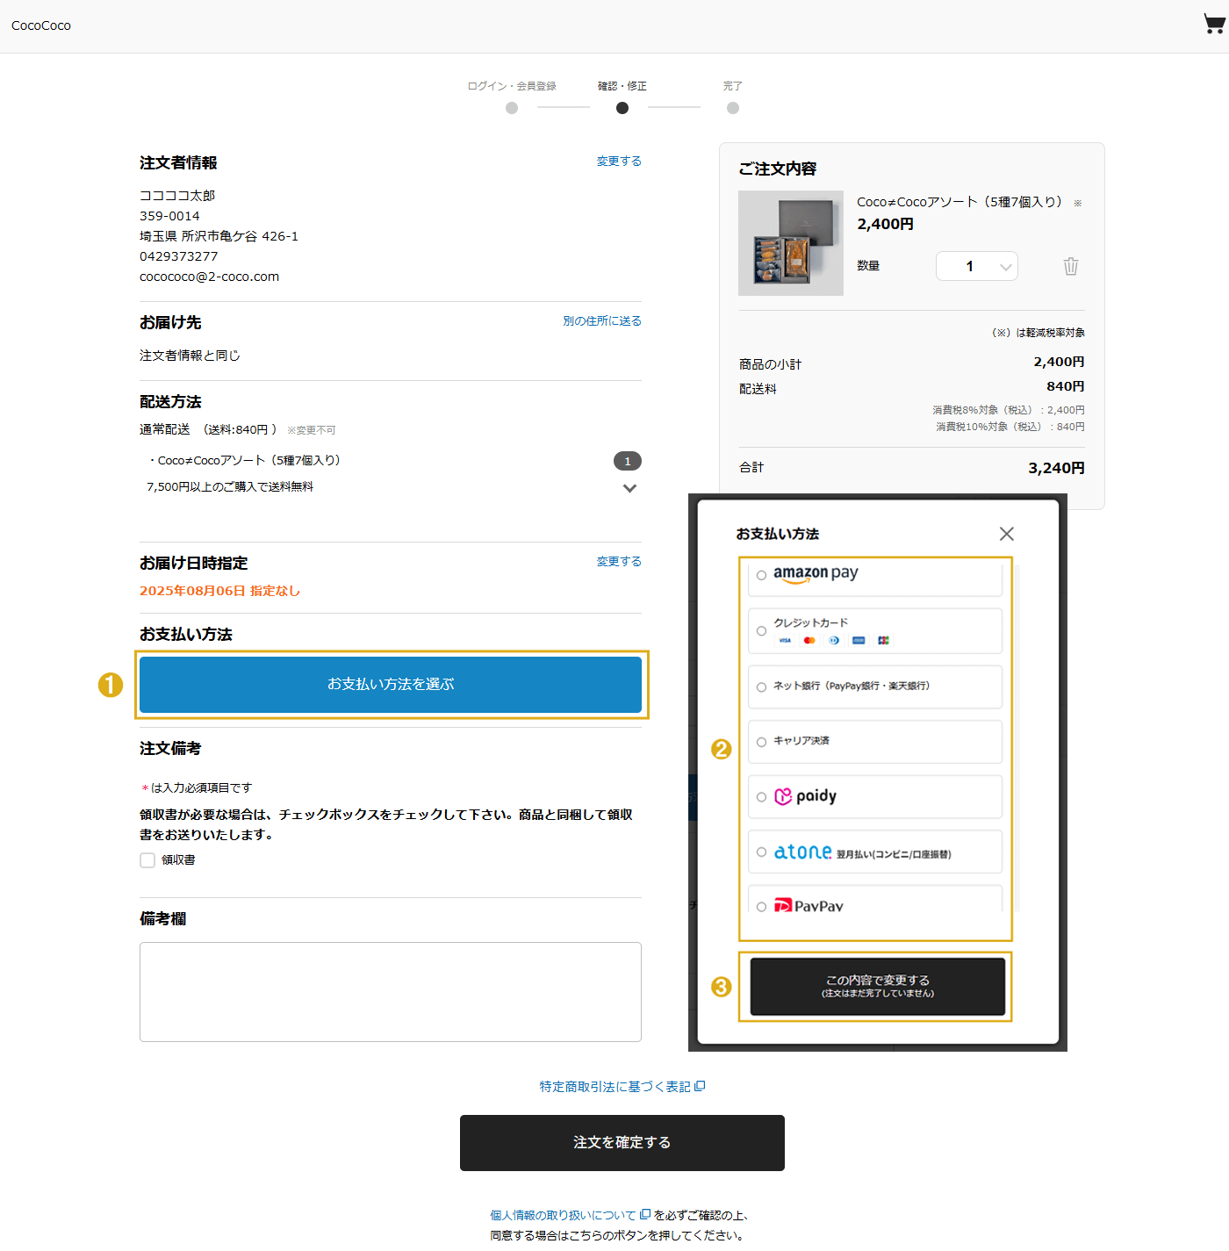Choose ネット銀行 payment radio option
This screenshot has width=1229, height=1251.
(x=761, y=687)
